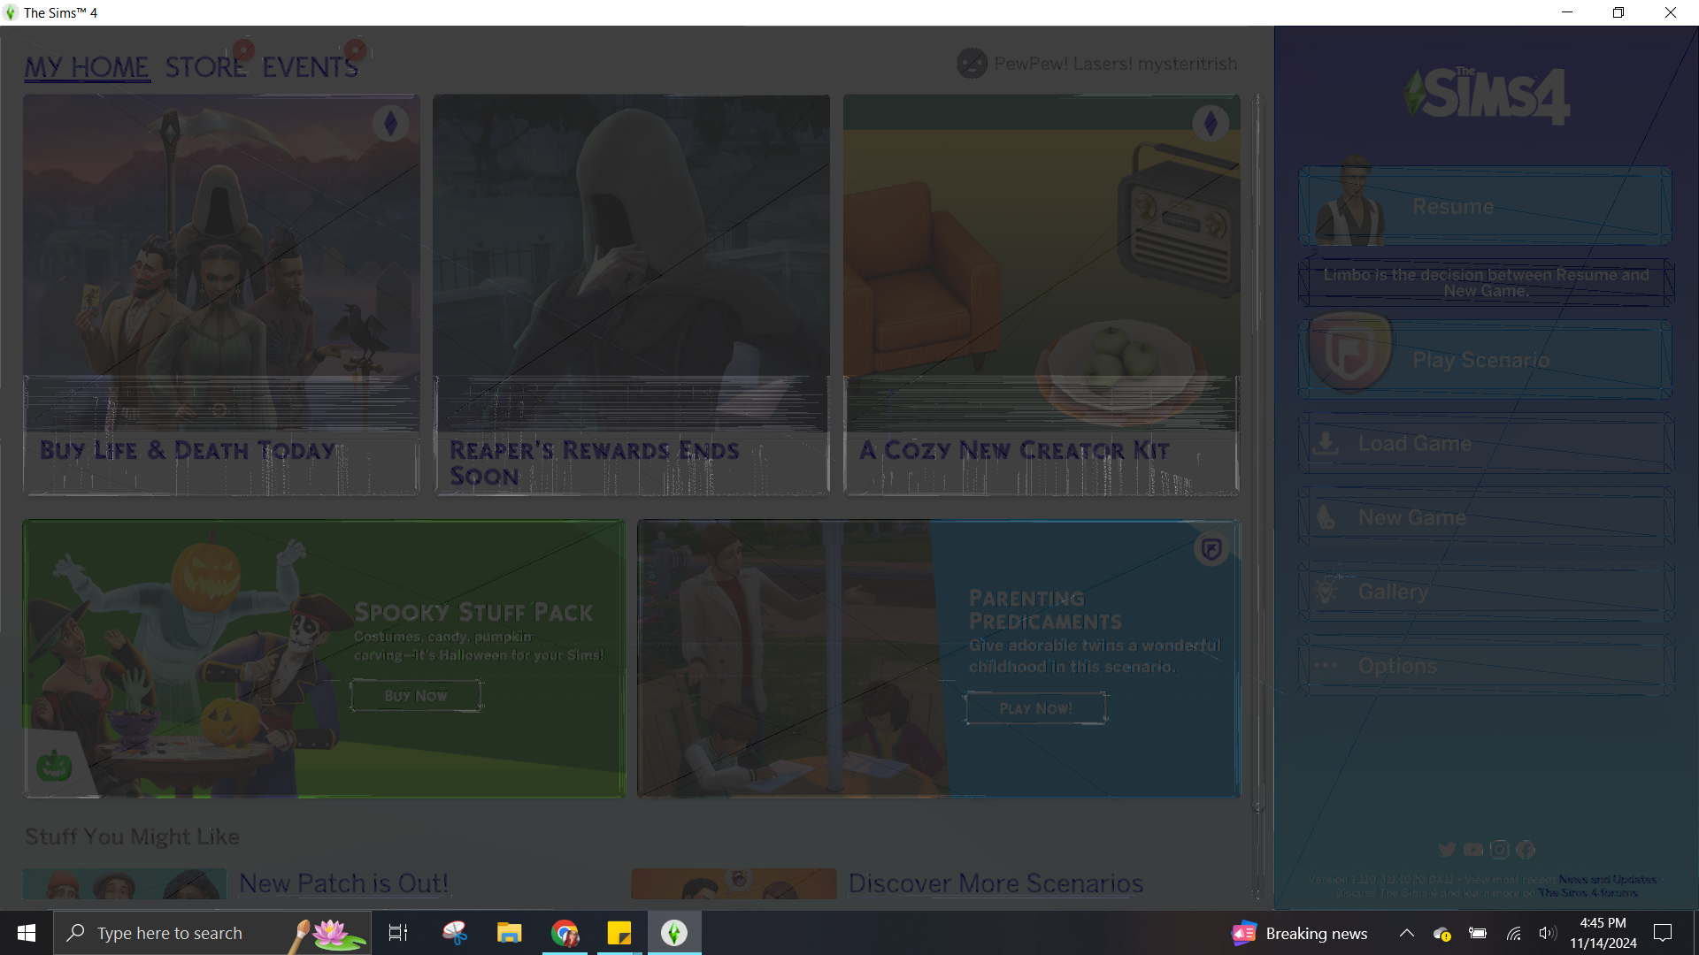The width and height of the screenshot is (1699, 955).
Task: Click scenario badge on Parenting Predicaments card
Action: pyautogui.click(x=1211, y=549)
